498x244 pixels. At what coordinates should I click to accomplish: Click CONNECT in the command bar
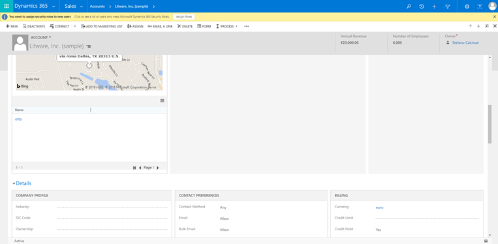[x=59, y=26]
